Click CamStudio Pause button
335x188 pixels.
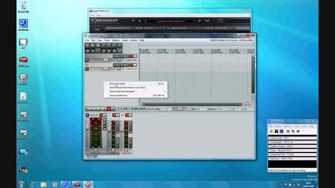[276, 131]
